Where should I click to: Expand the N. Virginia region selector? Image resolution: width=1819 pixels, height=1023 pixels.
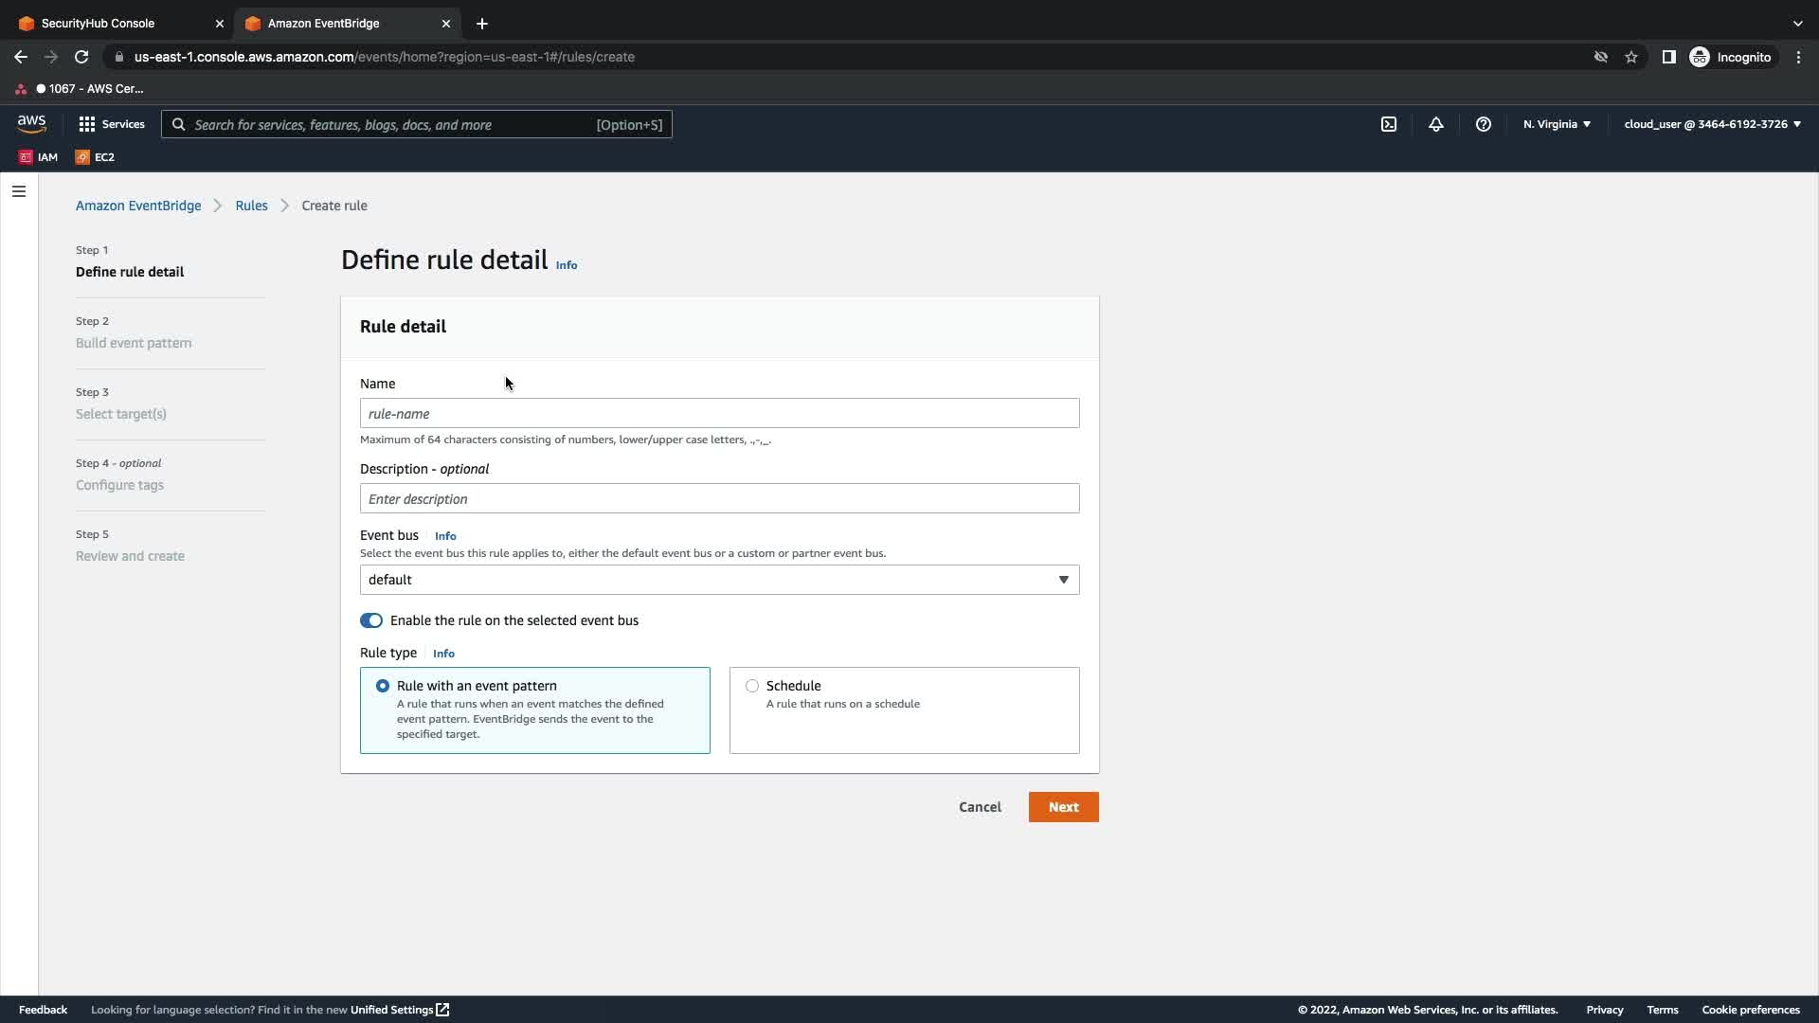[x=1557, y=124]
